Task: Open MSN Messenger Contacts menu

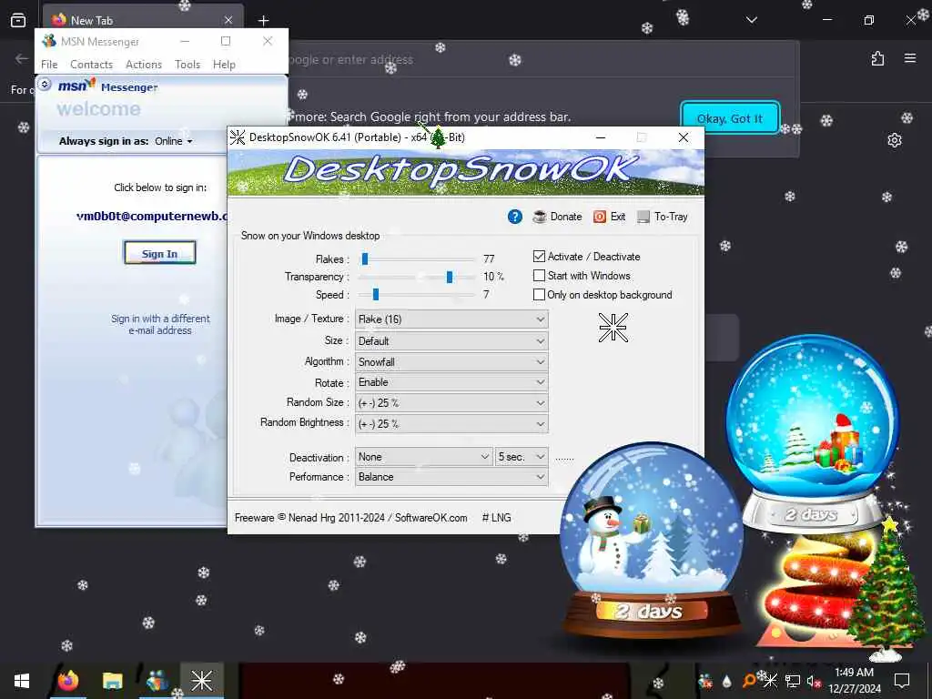Action: click(91, 65)
